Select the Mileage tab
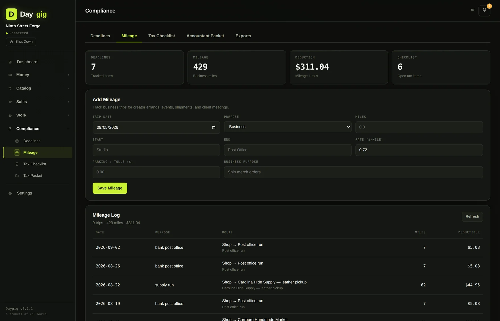Viewport: 500px width, 321px height. coord(129,36)
